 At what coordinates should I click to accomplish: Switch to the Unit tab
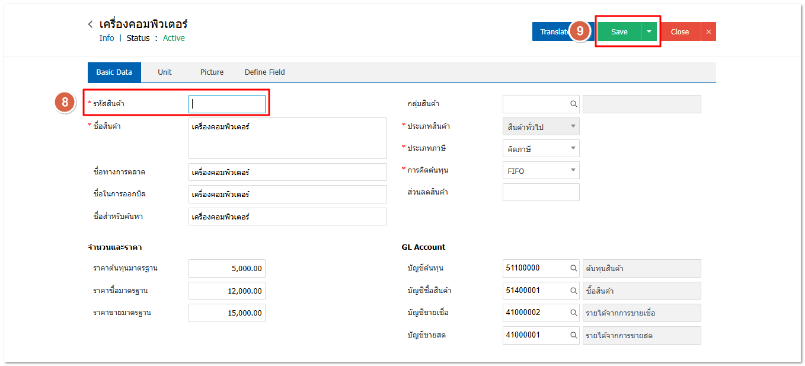pyautogui.click(x=165, y=72)
